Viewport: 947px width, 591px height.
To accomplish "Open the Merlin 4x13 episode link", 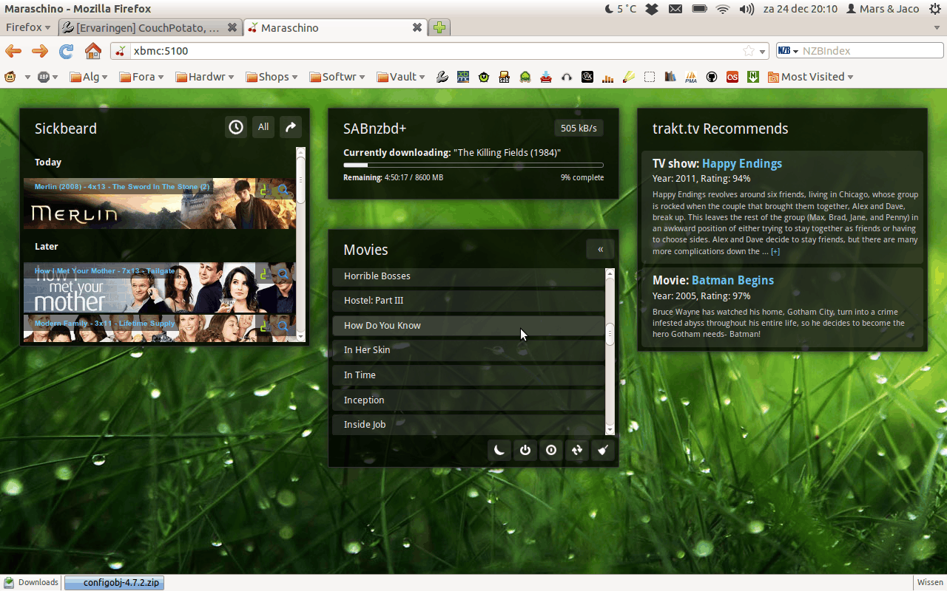I will (x=122, y=187).
